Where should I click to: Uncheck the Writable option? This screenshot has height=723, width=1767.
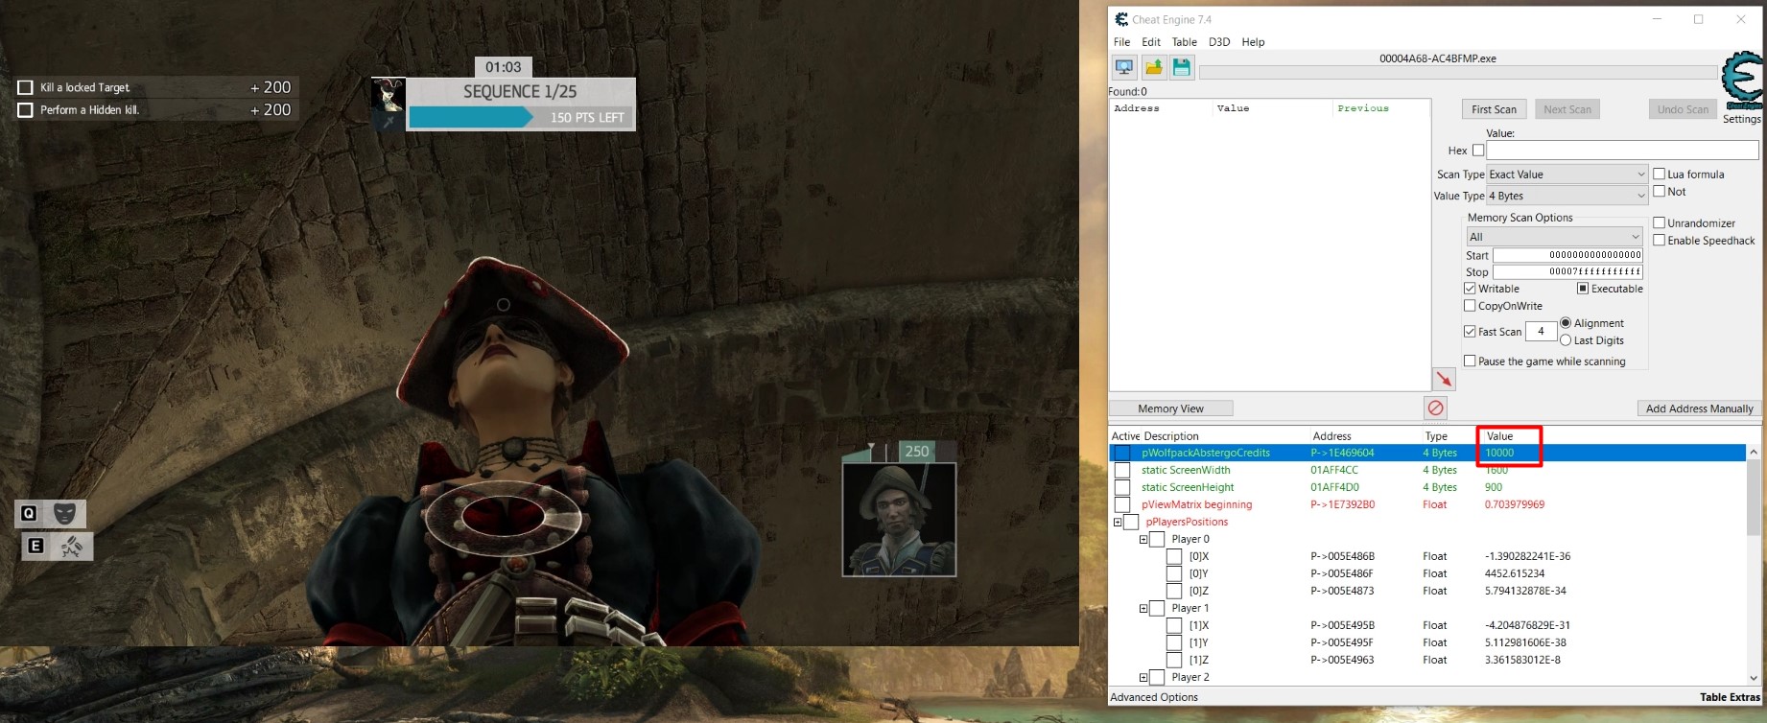[x=1470, y=289]
